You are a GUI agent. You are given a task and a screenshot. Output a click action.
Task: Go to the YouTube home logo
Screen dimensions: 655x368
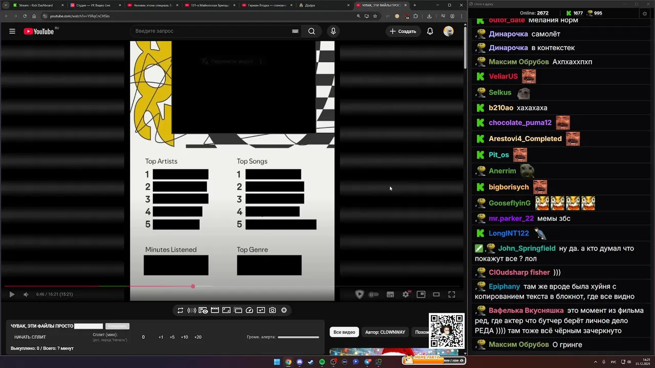39,31
